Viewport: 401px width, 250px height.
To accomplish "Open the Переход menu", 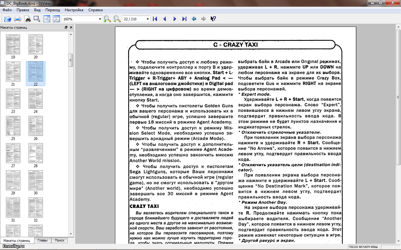I will (x=53, y=10).
